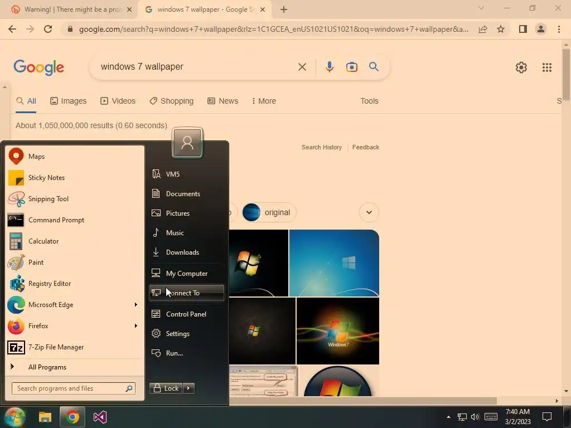Open the notification center
The height and width of the screenshot is (428, 571).
[x=546, y=417]
